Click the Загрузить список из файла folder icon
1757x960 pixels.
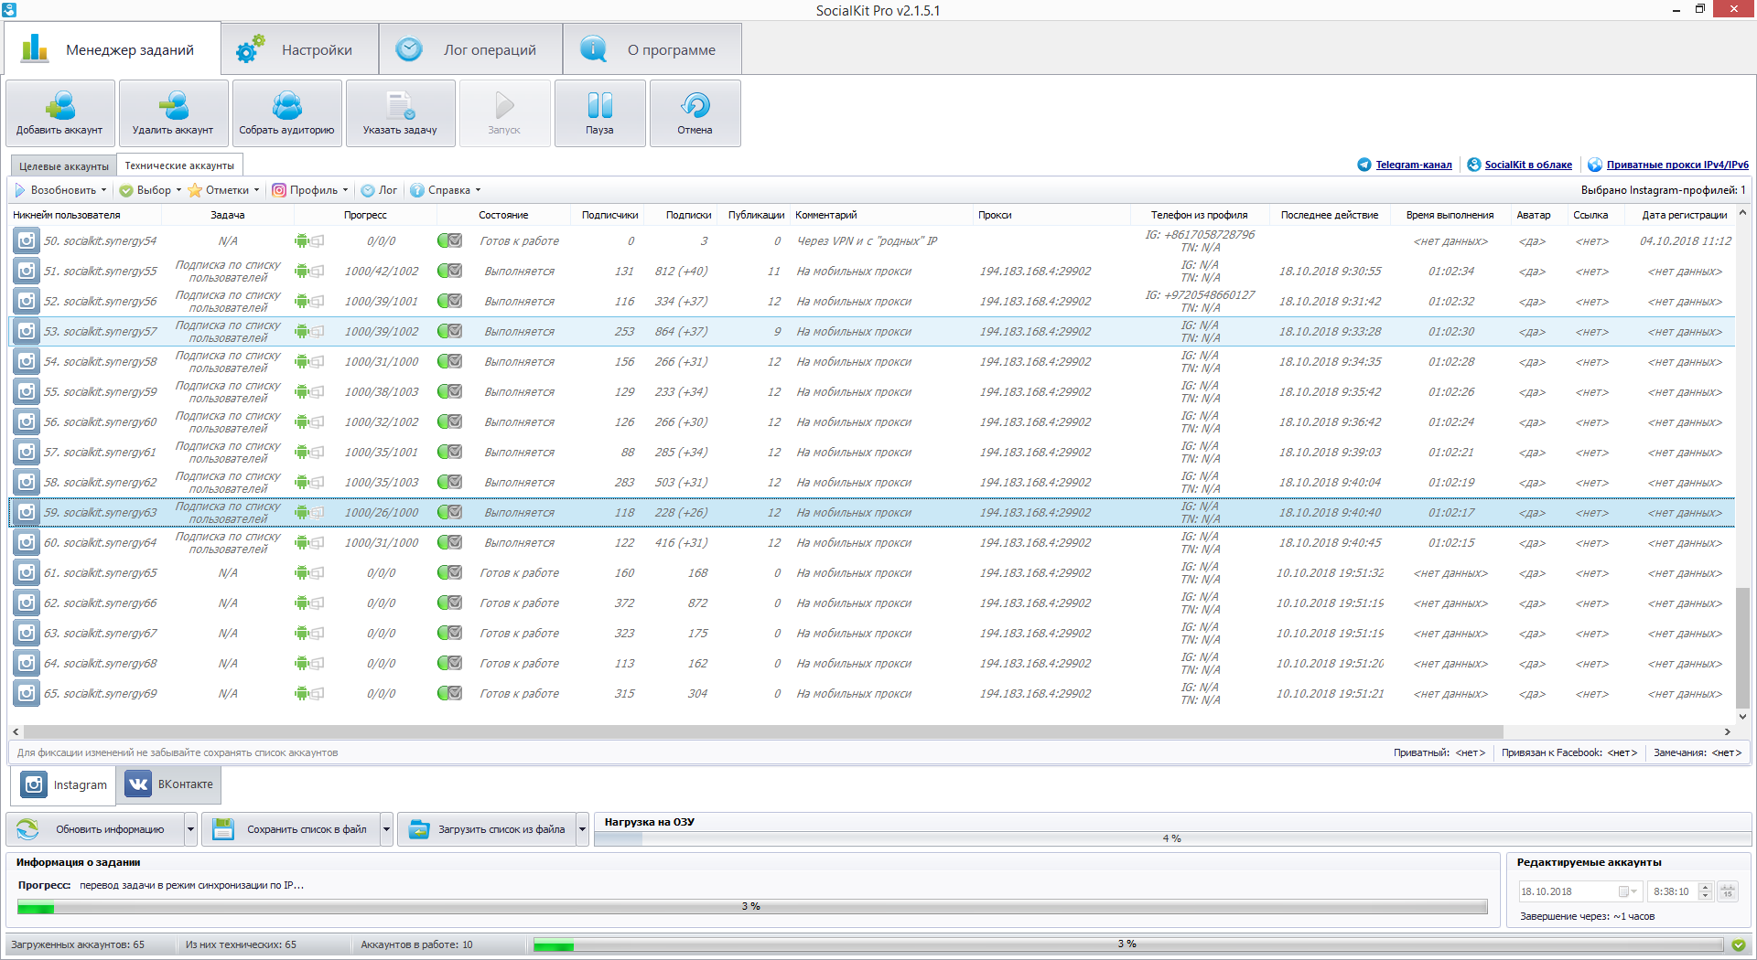click(419, 829)
